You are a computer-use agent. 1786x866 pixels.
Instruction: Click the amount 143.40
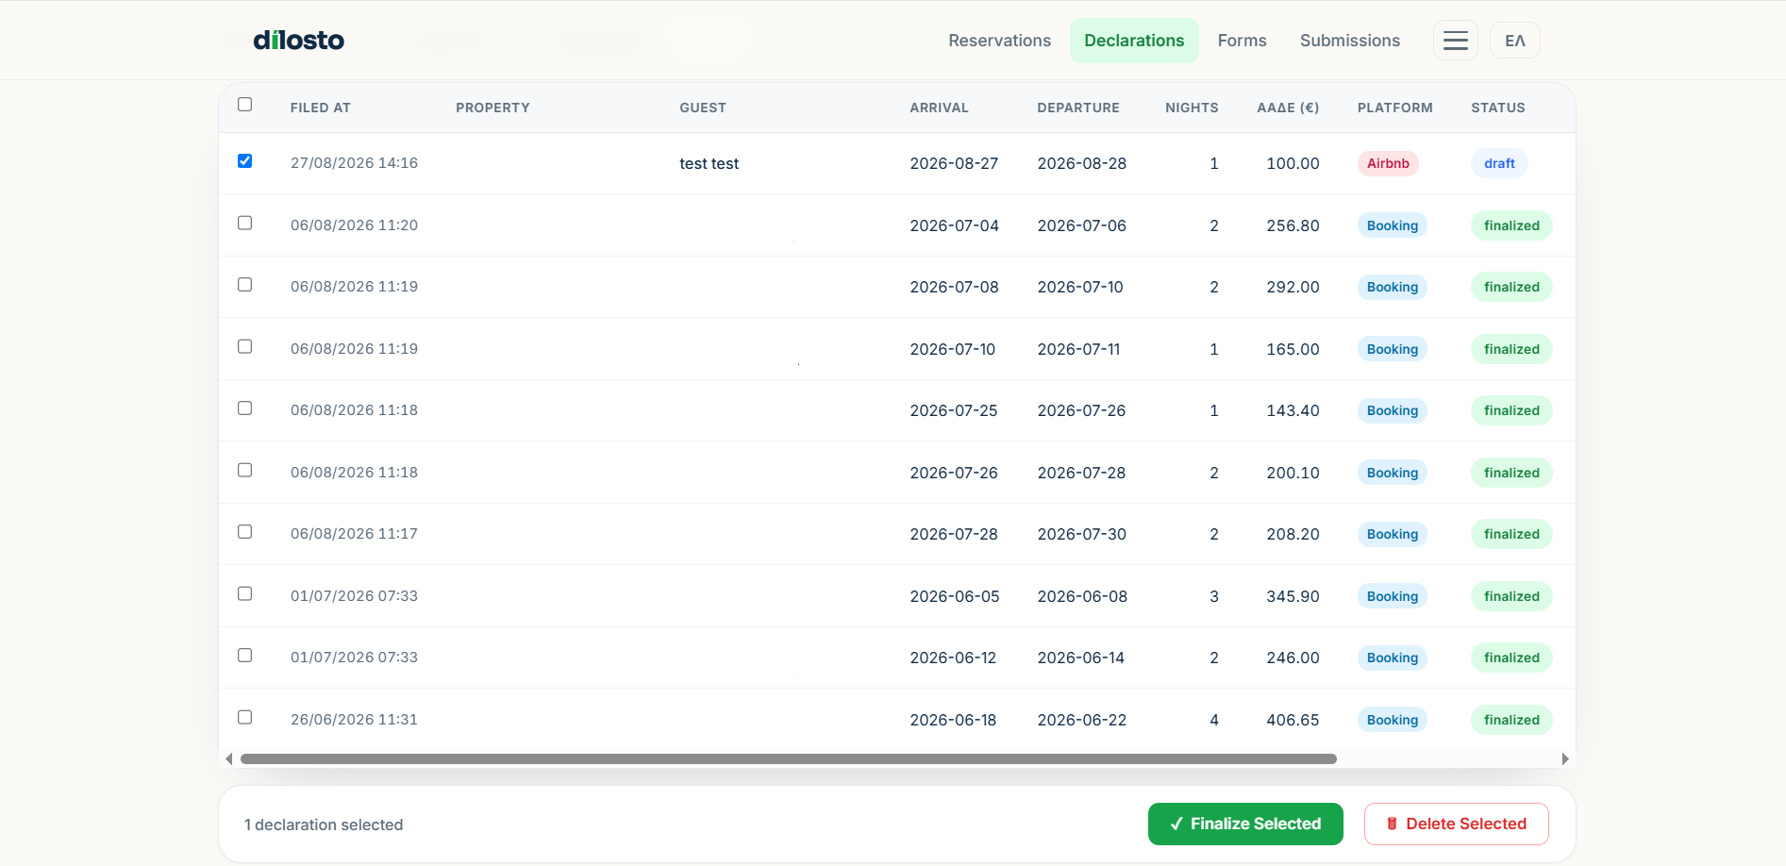coord(1293,410)
